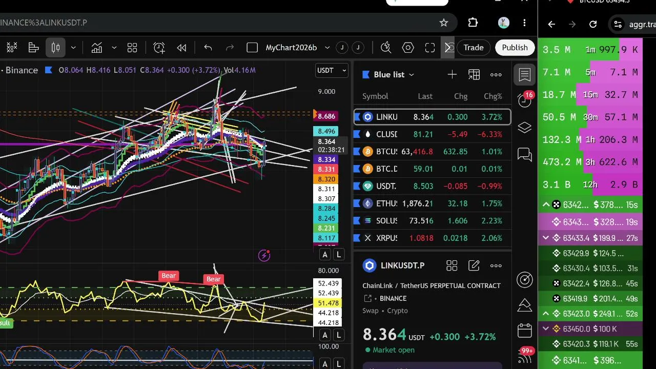Edit LINKUSDT.P details with pencil icon

pos(474,265)
